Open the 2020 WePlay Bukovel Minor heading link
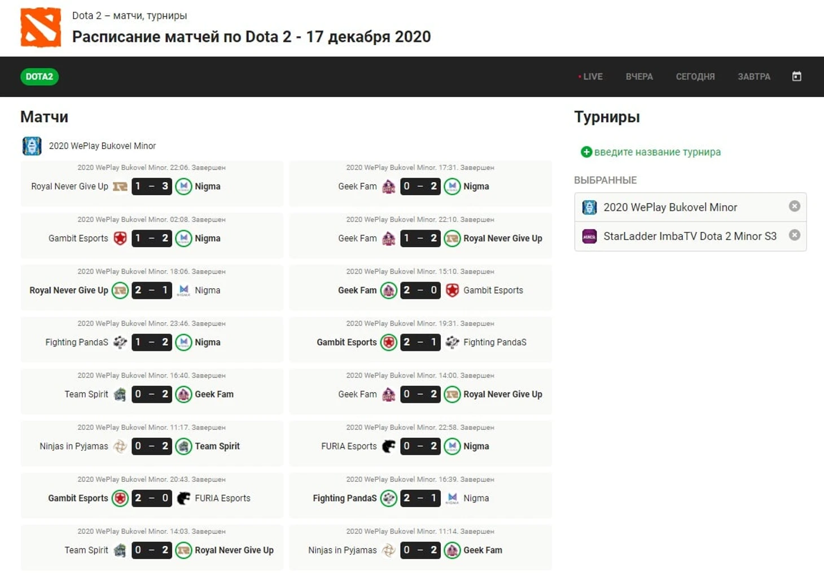 pos(102,146)
